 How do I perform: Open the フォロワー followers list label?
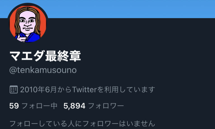click(106, 106)
